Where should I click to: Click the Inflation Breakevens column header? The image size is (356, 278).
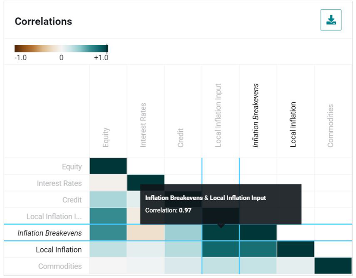(x=256, y=115)
